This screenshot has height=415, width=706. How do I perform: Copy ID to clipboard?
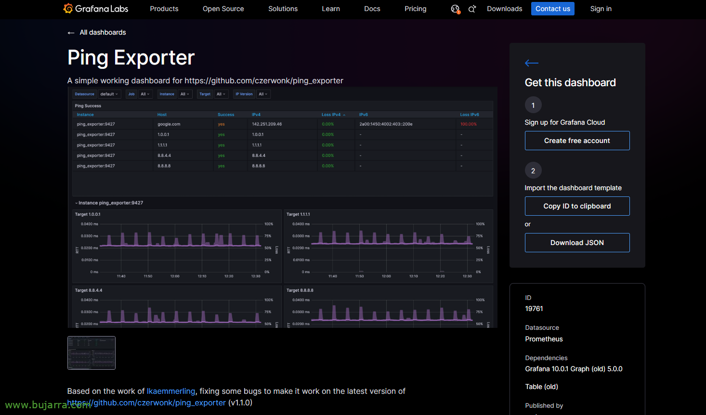[577, 206]
